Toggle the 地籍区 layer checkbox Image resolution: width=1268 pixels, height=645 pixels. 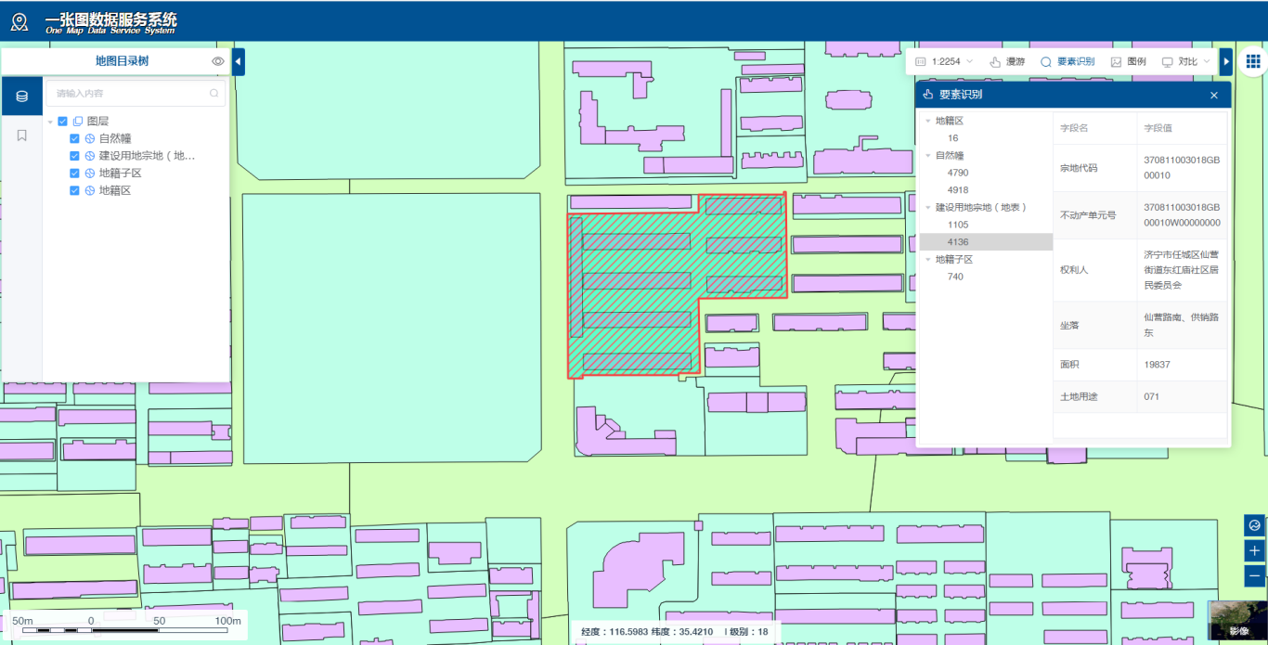pos(75,190)
